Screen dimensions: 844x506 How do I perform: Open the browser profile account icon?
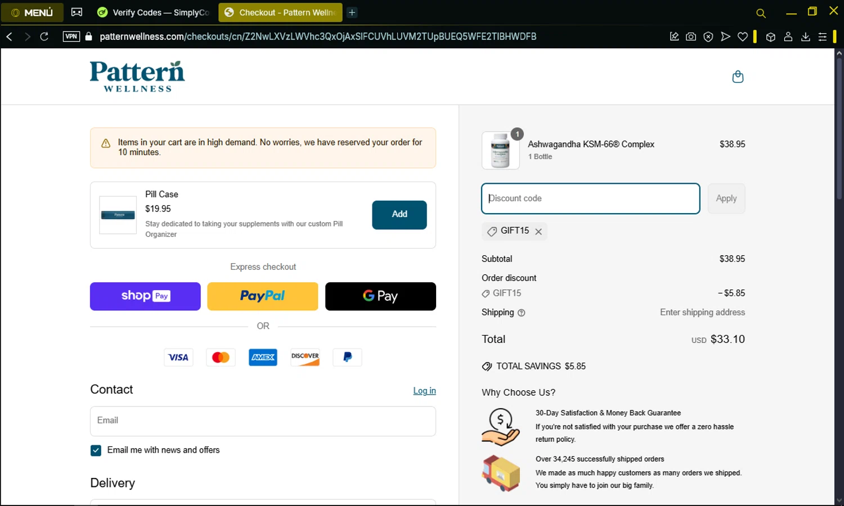coord(788,37)
